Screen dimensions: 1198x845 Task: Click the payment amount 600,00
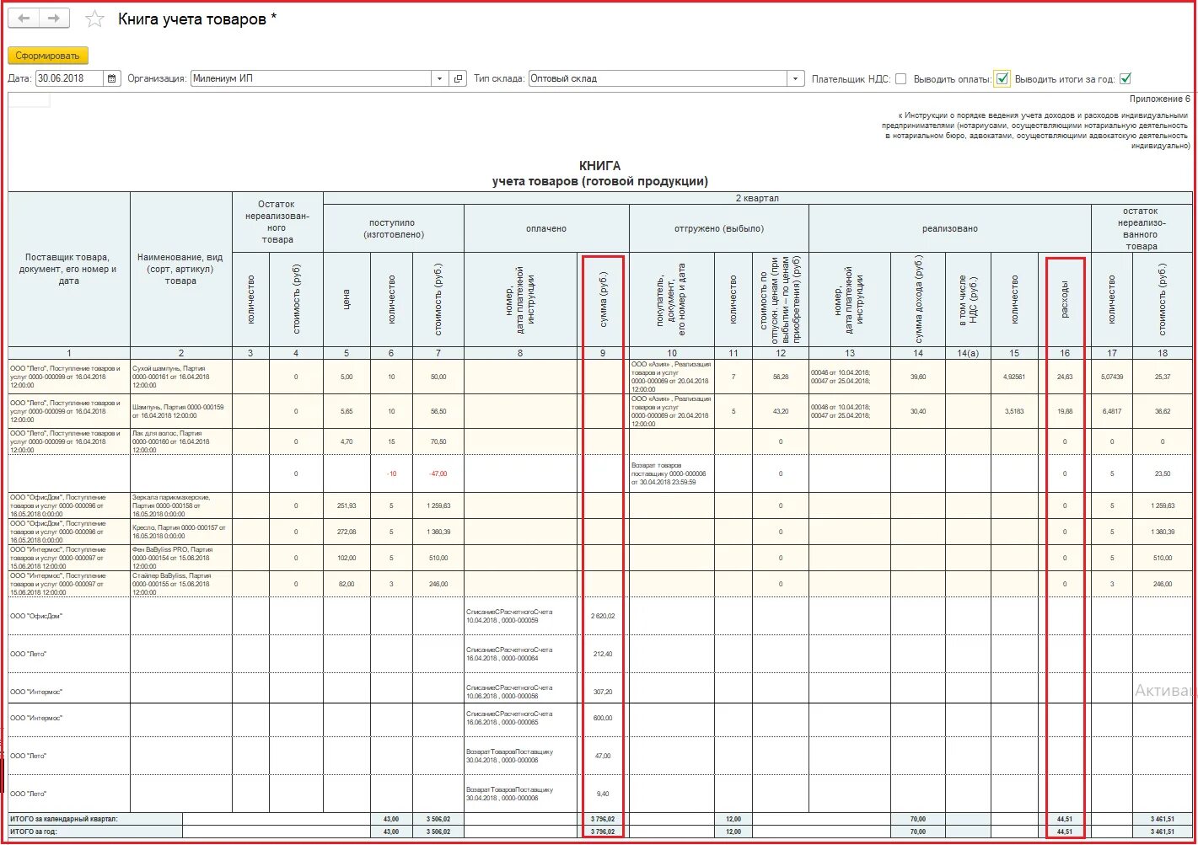pos(603,718)
